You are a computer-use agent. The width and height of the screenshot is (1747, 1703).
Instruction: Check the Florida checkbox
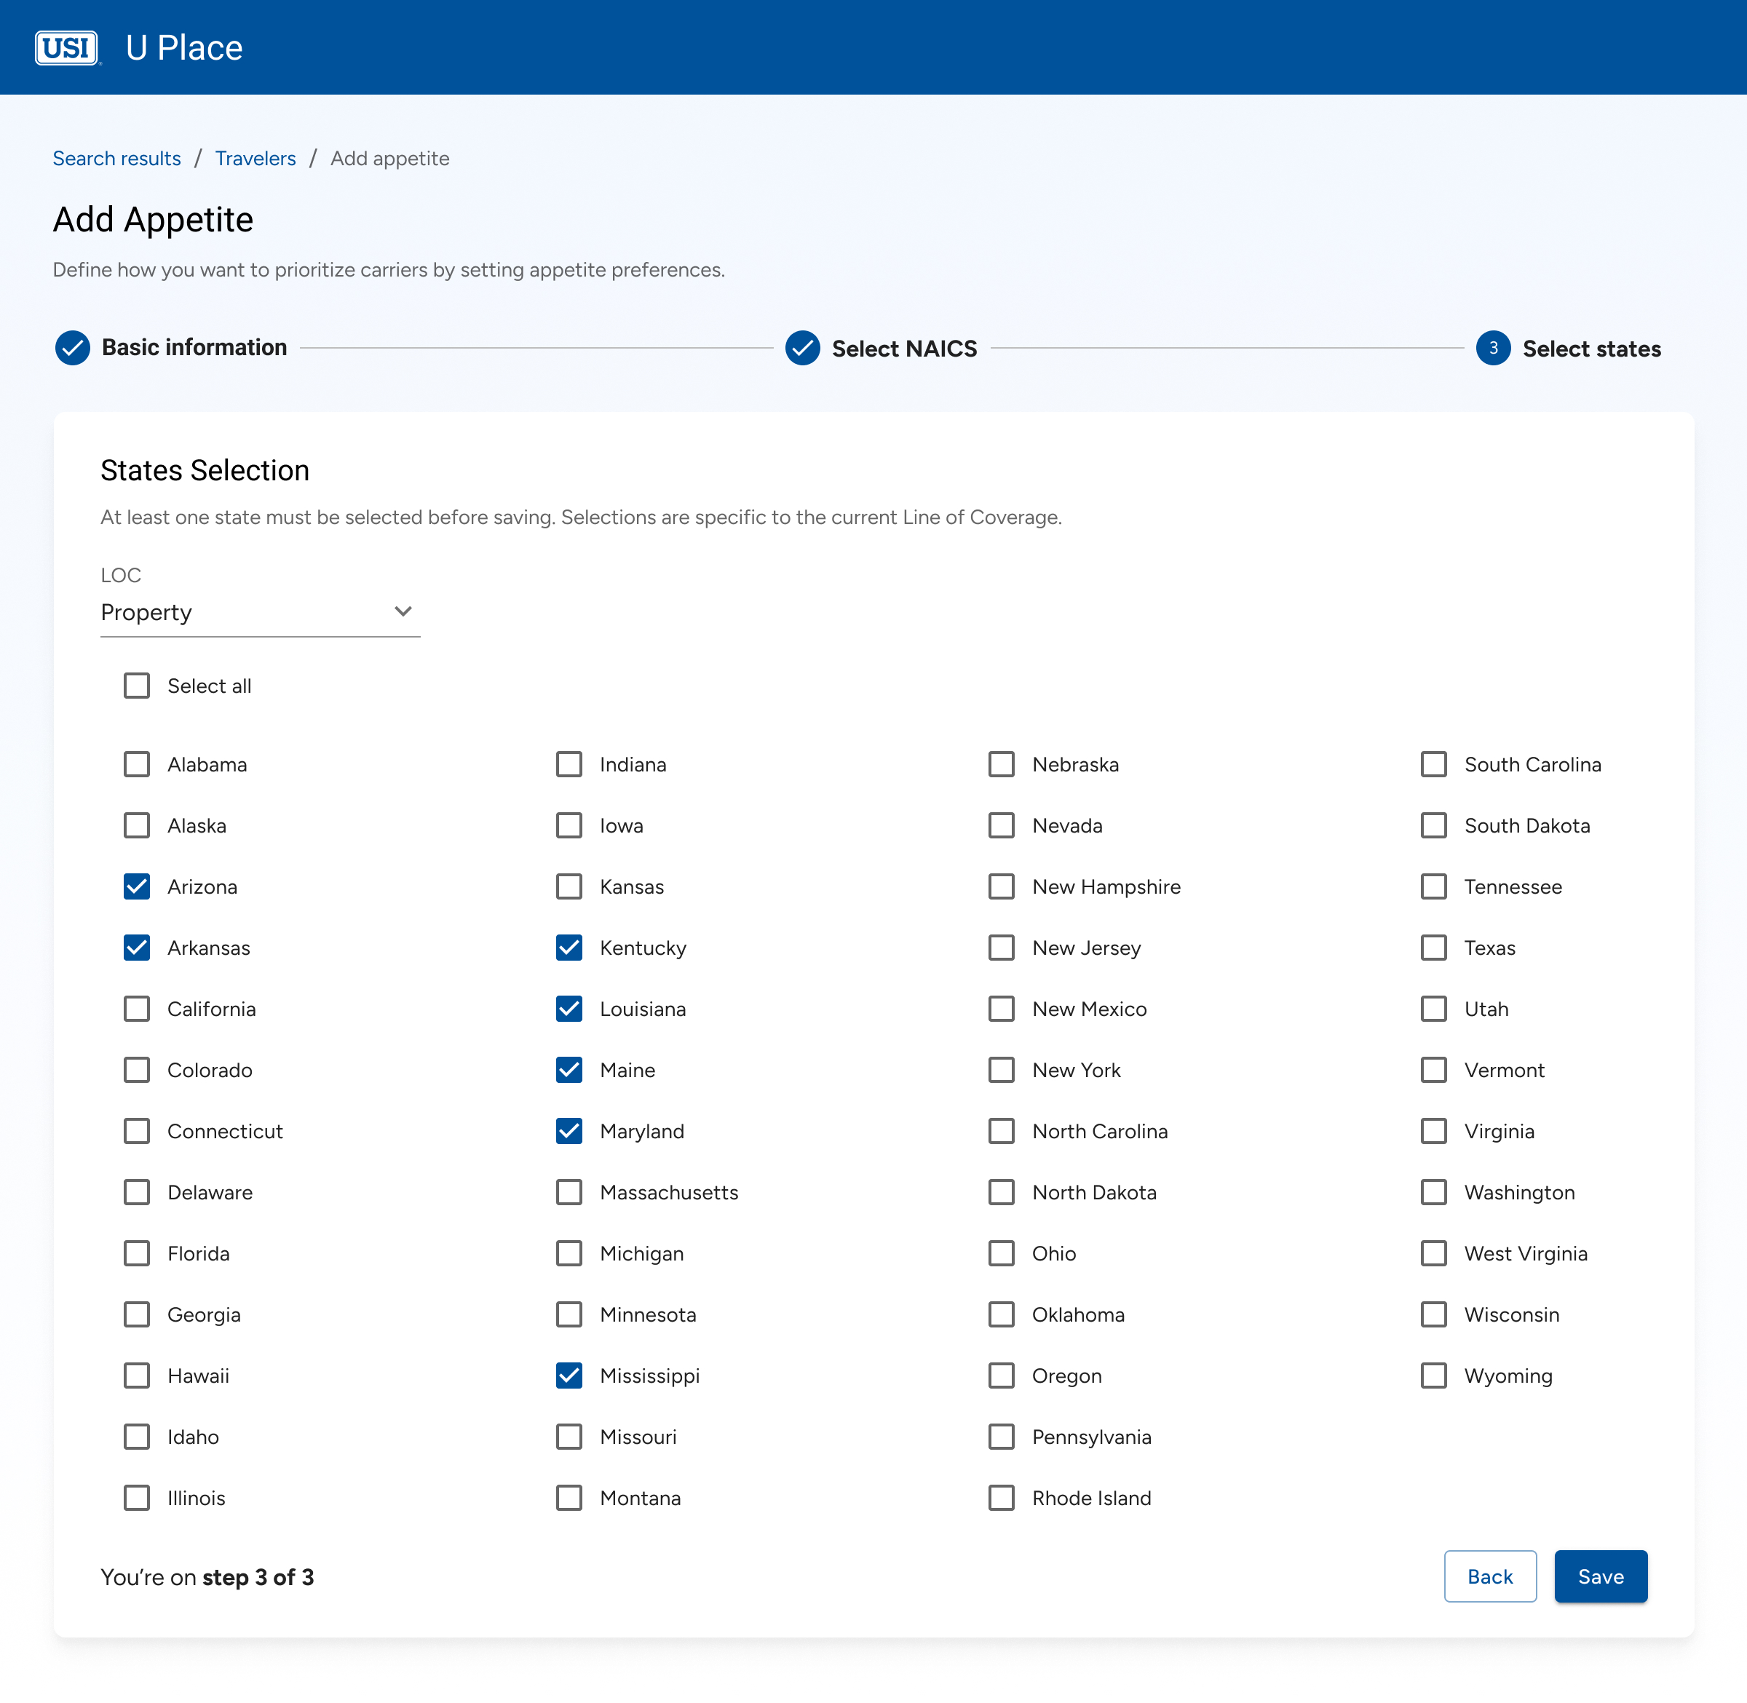point(137,1253)
